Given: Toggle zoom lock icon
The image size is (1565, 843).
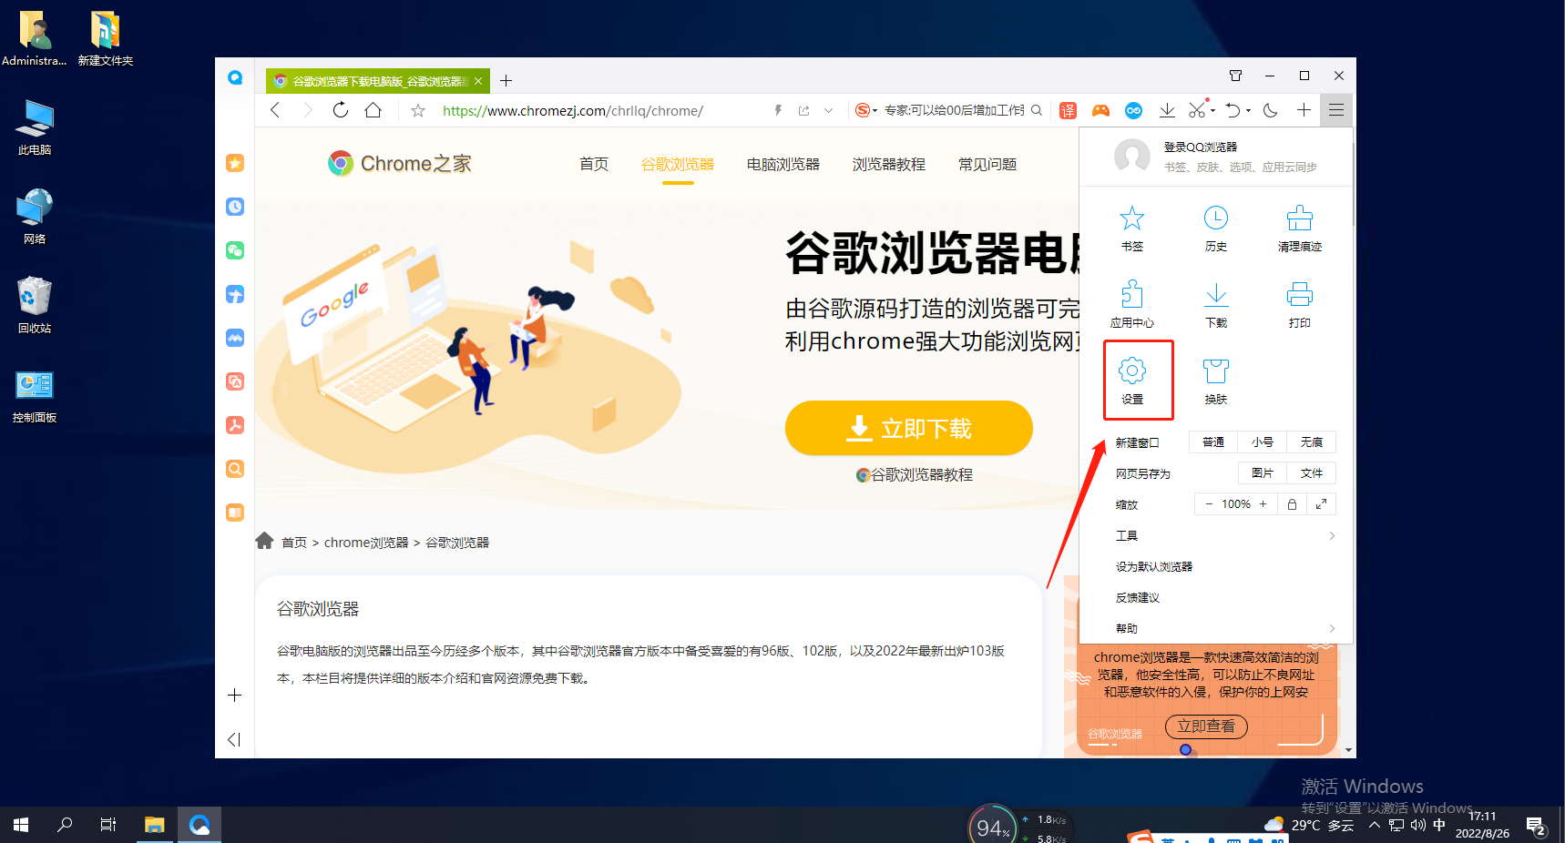Looking at the screenshot, I should point(1292,503).
